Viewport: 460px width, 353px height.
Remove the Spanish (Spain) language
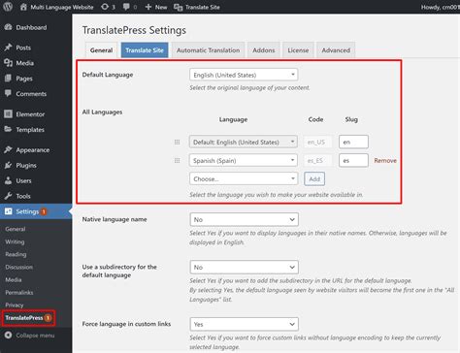click(385, 160)
